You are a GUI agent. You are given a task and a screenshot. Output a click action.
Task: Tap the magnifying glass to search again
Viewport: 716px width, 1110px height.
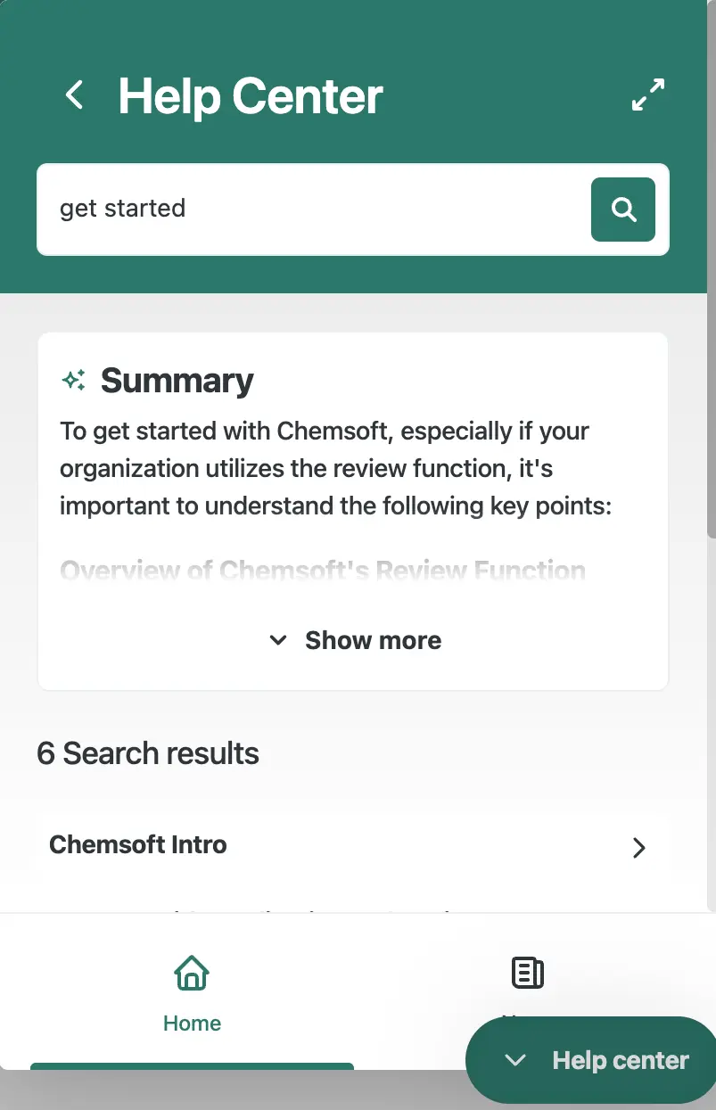[622, 209]
